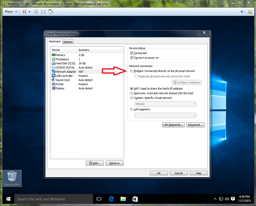Open the VMnet0 dropdown
Screen dimensions: 256x206
coord(166,104)
